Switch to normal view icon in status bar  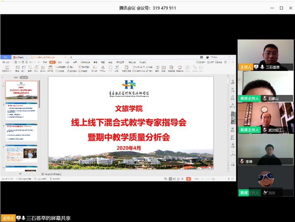coord(170,179)
